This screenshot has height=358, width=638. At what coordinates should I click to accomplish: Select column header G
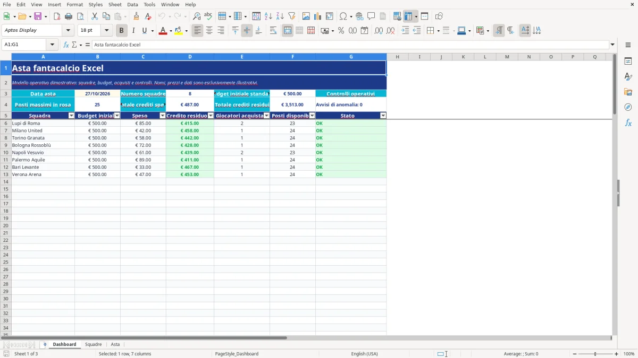[351, 57]
